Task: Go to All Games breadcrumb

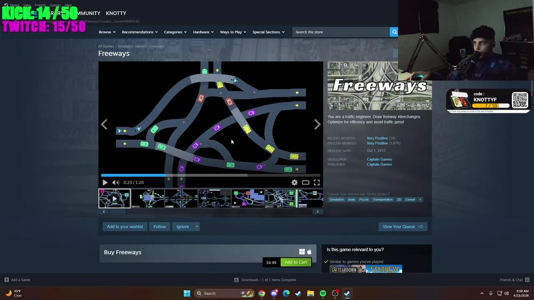Action: pos(106,46)
